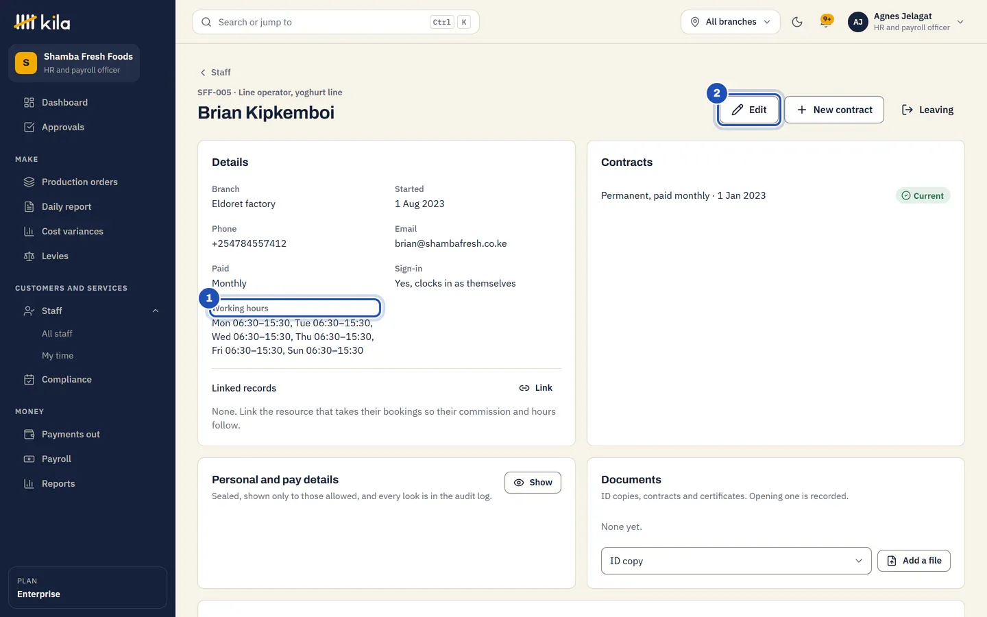The height and width of the screenshot is (617, 987).
Task: Click the AJ user avatar
Action: (858, 22)
